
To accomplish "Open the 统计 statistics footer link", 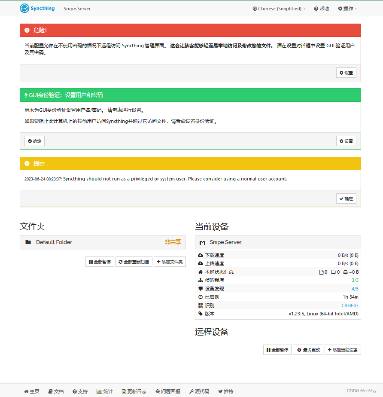I will pos(104,391).
